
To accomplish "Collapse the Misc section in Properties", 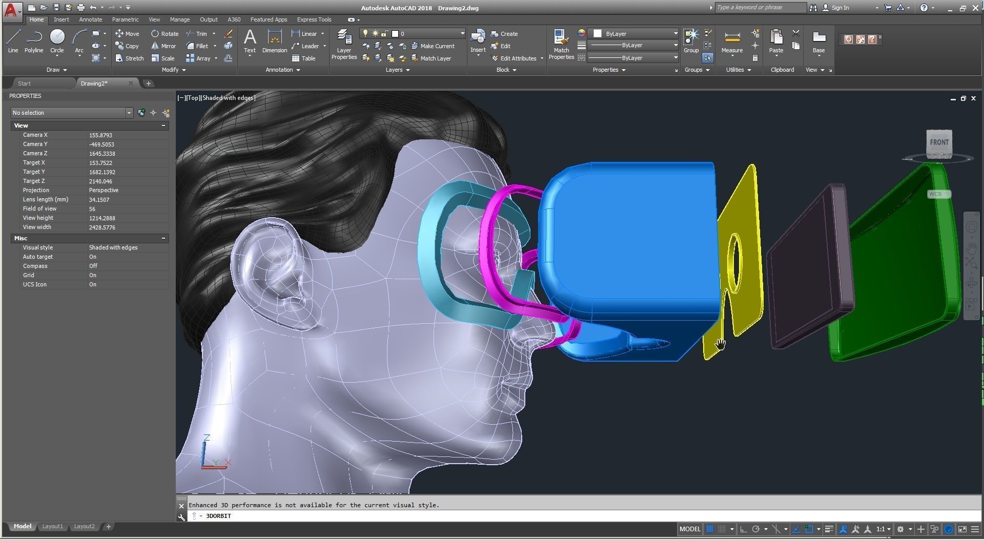I will point(163,238).
